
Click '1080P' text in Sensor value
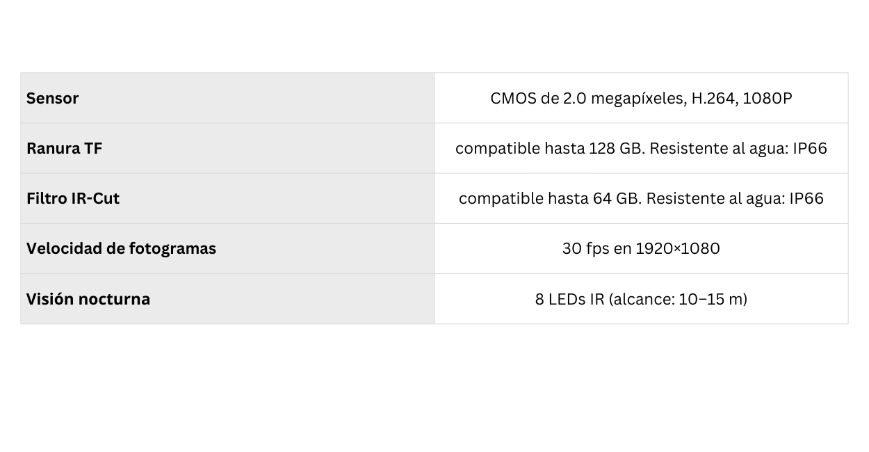pos(767,98)
